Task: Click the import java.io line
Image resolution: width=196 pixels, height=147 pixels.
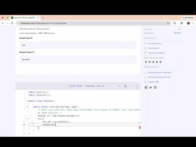Action: point(38,92)
